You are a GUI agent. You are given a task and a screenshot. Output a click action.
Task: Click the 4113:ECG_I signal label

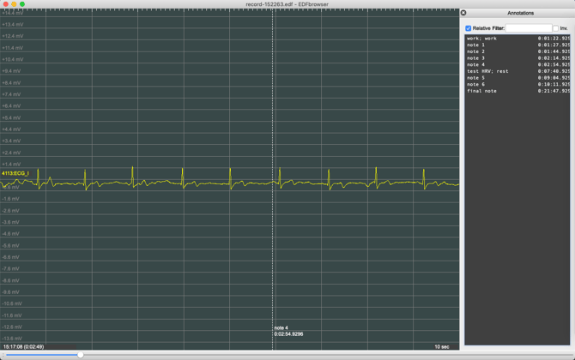point(15,173)
